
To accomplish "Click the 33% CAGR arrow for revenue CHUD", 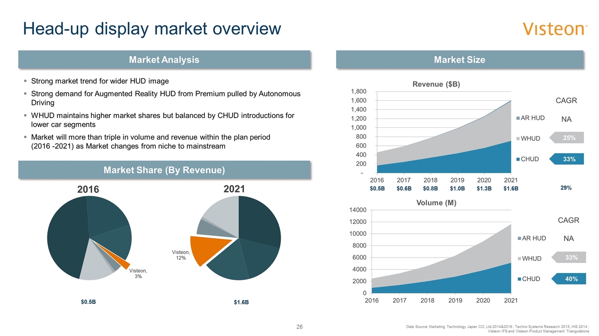I will point(566,159).
